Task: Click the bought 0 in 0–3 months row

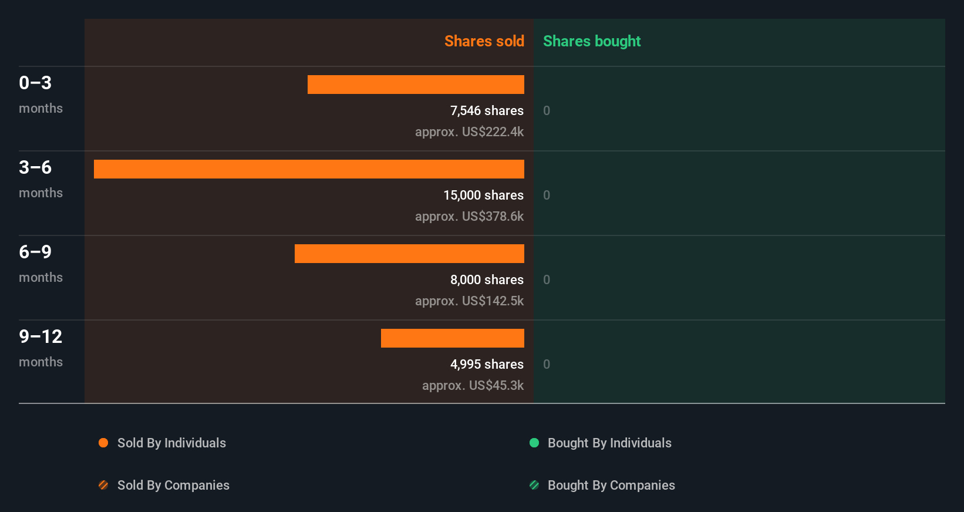Action: 547,110
